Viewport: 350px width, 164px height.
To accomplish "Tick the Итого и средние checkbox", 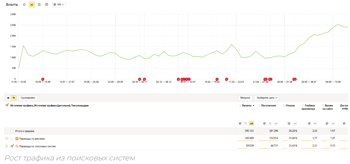I will (12, 131).
